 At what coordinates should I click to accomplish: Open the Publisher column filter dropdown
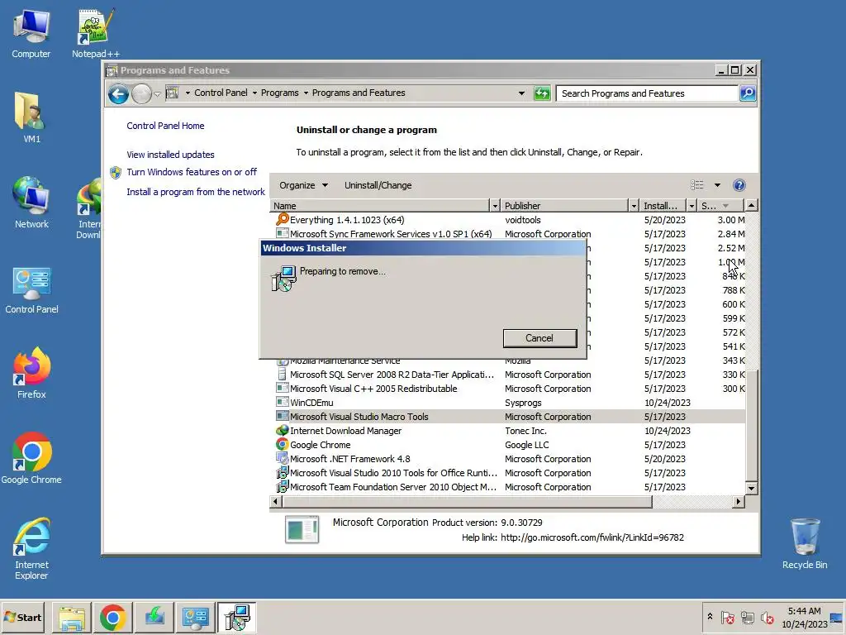(x=634, y=206)
